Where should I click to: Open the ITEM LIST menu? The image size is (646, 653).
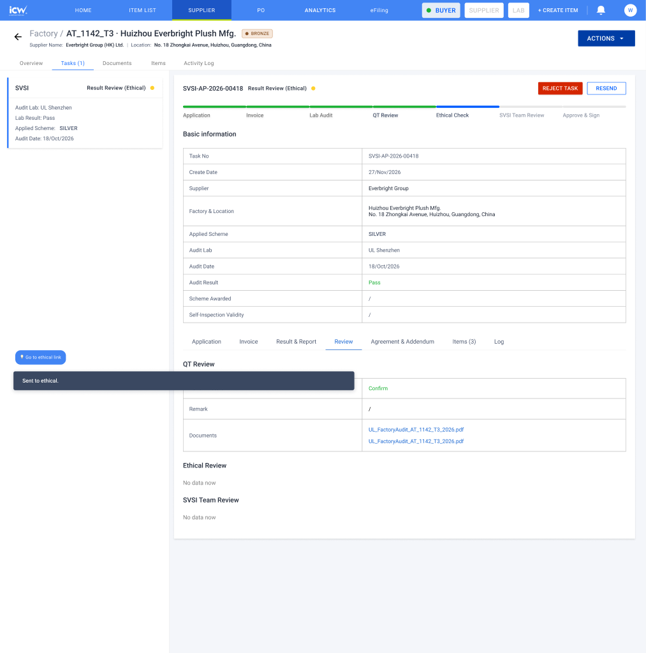coord(142,10)
